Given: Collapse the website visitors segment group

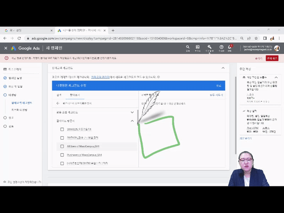Looking at the screenshot, I should click(x=132, y=121).
